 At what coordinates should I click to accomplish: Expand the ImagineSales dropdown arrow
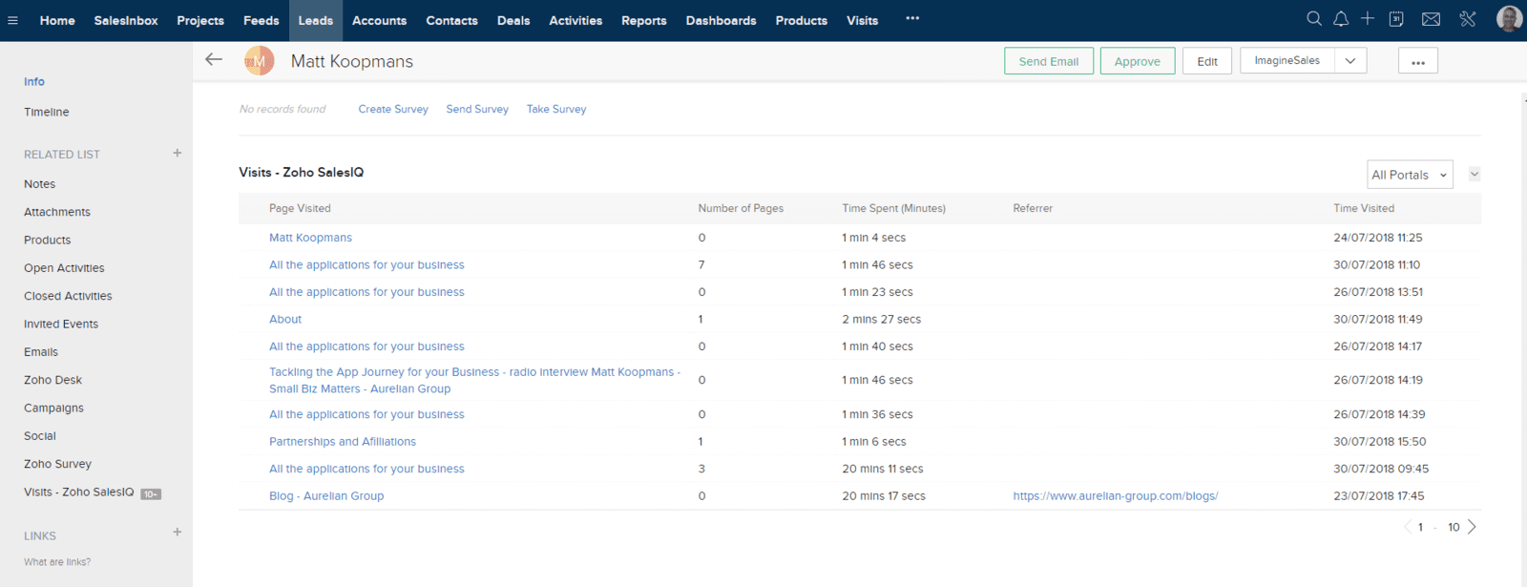[x=1350, y=61]
